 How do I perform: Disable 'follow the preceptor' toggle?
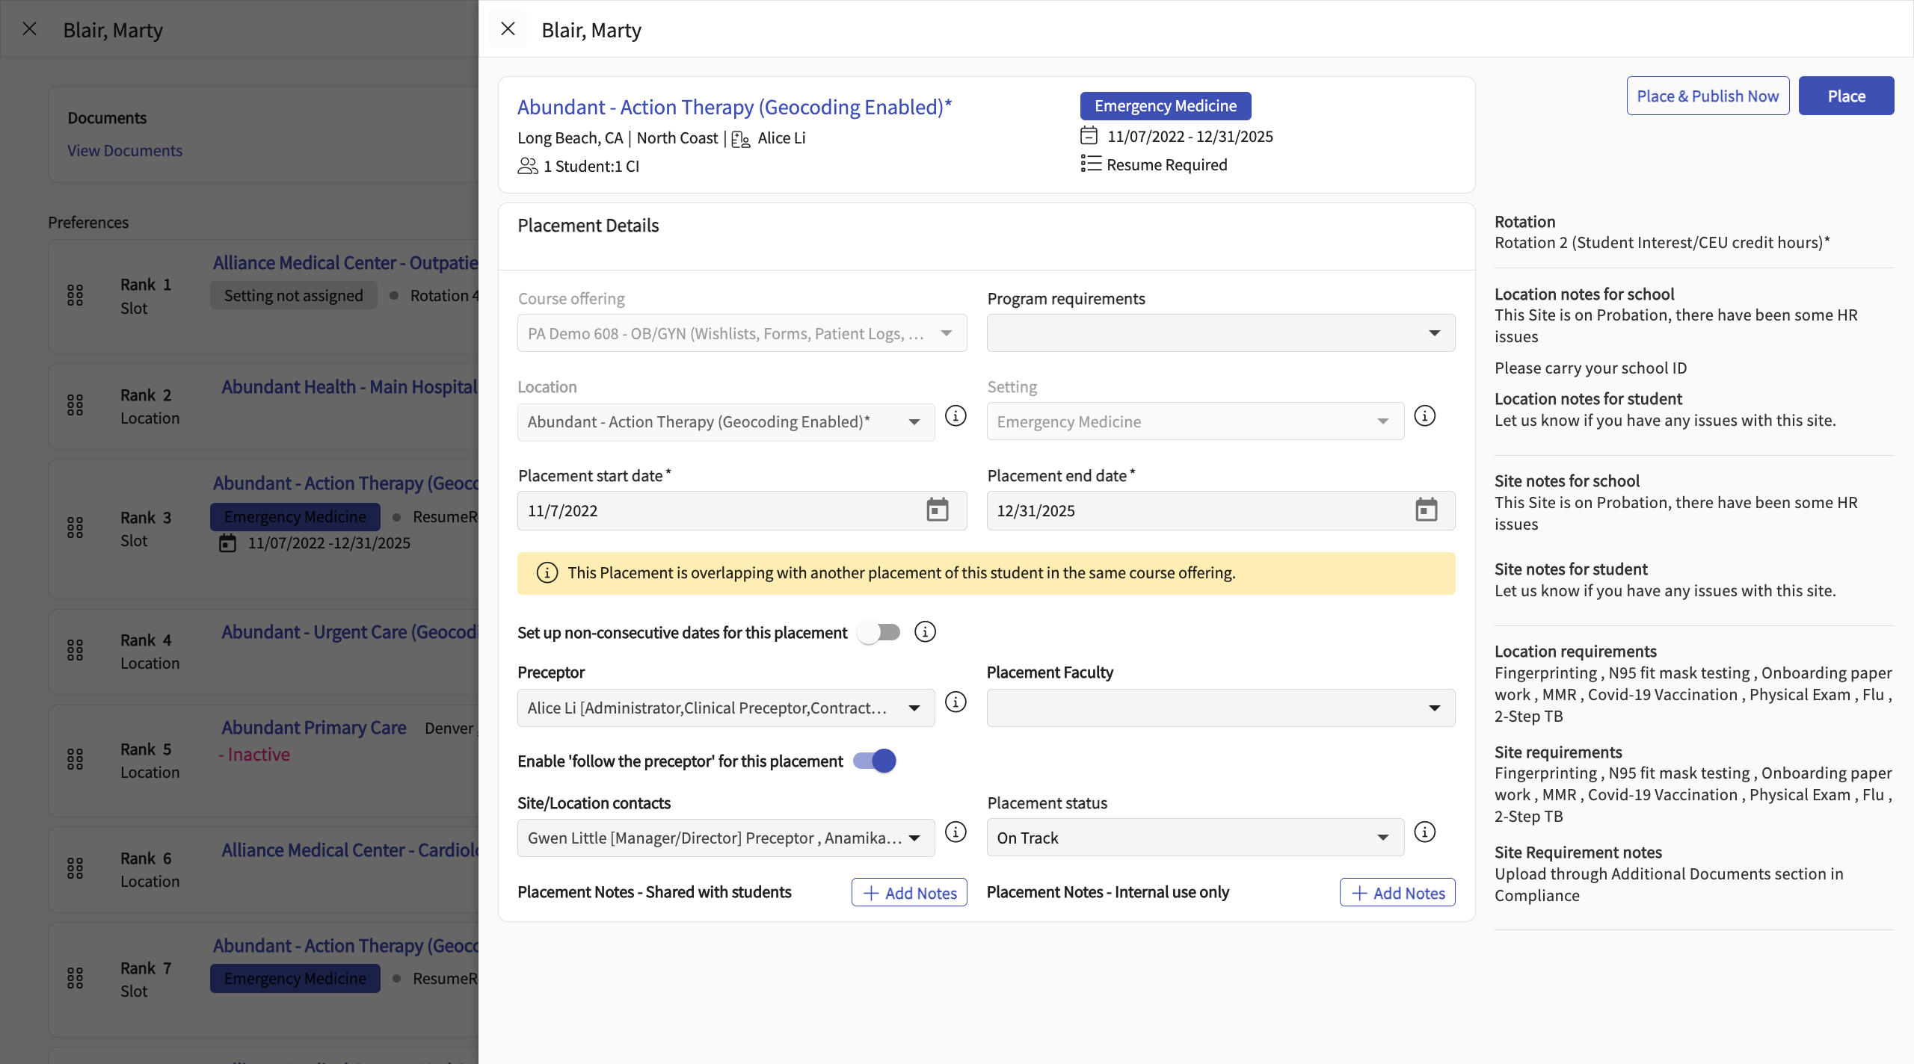click(875, 761)
